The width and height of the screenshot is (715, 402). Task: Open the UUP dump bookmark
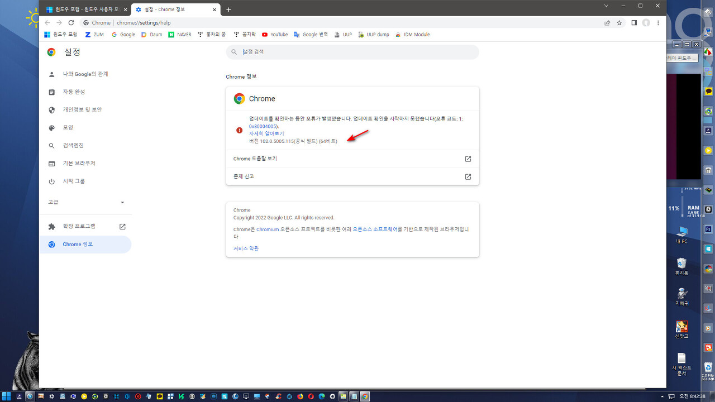[x=374, y=35]
